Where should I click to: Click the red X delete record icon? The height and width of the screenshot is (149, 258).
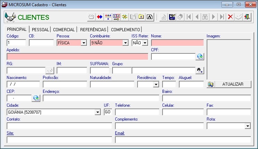pyautogui.click(x=230, y=17)
